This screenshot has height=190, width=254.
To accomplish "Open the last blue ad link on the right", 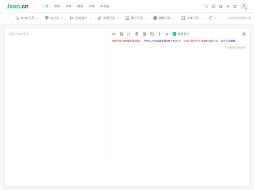I will pyautogui.click(x=228, y=41).
